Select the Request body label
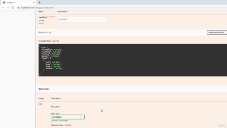 45,32
